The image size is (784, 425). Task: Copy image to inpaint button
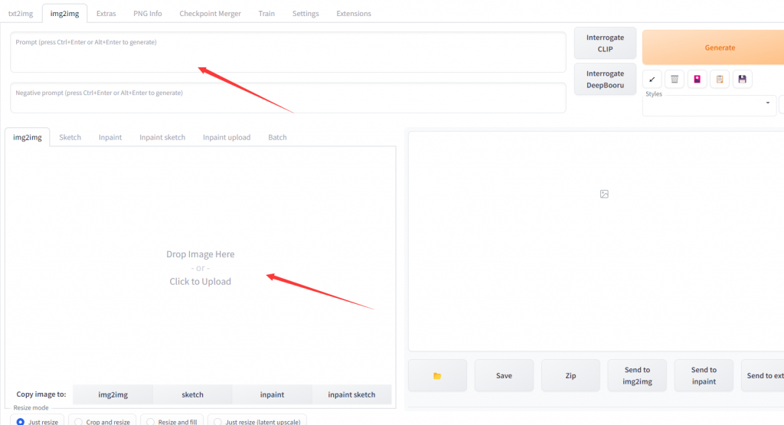click(272, 394)
